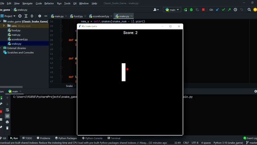Open the Code menu
The image size is (257, 145).
[x=39, y=3]
